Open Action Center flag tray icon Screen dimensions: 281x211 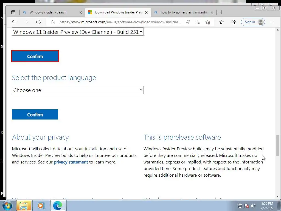pos(247,206)
